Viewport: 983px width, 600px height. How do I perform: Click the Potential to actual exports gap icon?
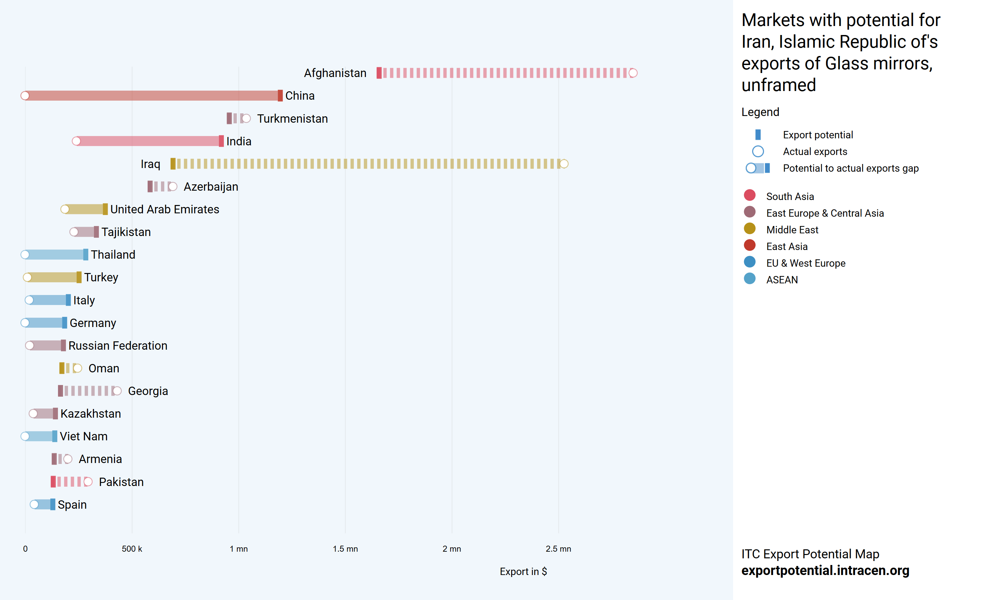[758, 168]
